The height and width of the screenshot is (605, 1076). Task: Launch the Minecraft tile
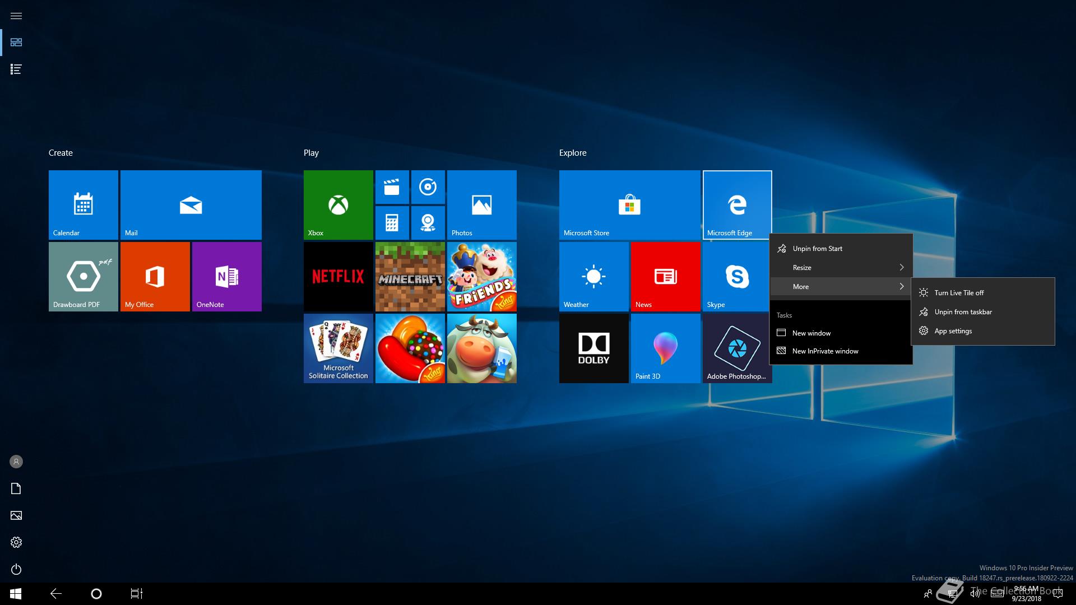(x=410, y=277)
